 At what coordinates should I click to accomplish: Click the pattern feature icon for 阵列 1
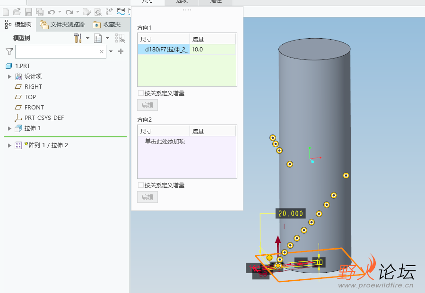tap(18, 145)
